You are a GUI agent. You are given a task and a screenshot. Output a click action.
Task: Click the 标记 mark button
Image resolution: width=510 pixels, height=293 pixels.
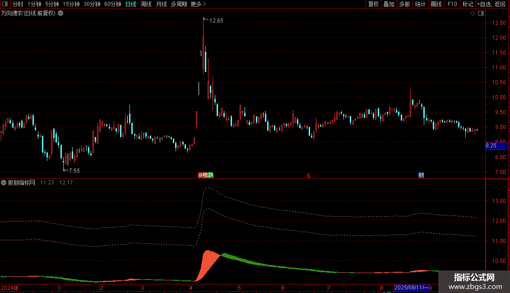[x=468, y=4]
